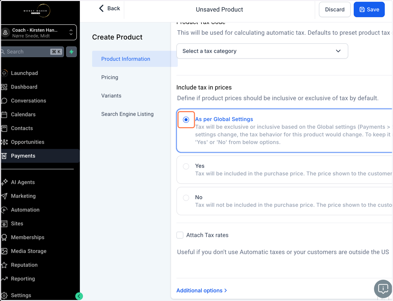Screen dimensions: 393x301
Task: Click the Reporting trend line icon
Action: (4, 279)
